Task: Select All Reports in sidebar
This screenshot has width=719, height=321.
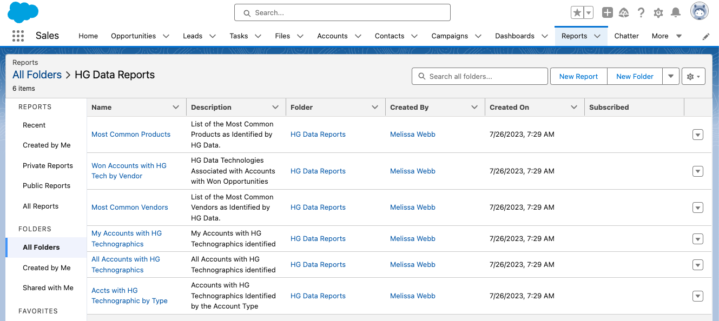Action: [x=41, y=206]
